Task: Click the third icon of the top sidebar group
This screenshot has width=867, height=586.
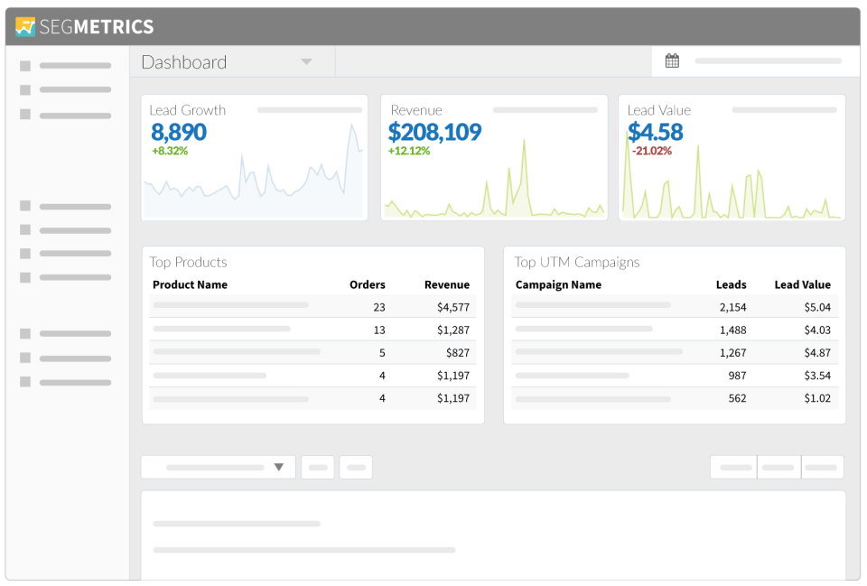Action: [x=24, y=114]
